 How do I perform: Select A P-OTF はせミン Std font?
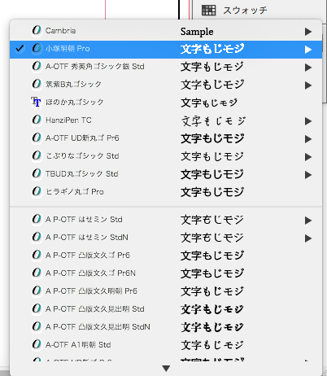tap(166, 220)
